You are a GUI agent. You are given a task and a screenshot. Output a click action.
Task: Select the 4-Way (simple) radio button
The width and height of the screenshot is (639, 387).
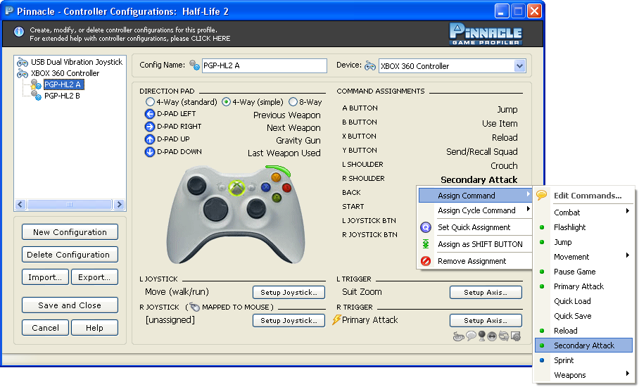(x=226, y=102)
